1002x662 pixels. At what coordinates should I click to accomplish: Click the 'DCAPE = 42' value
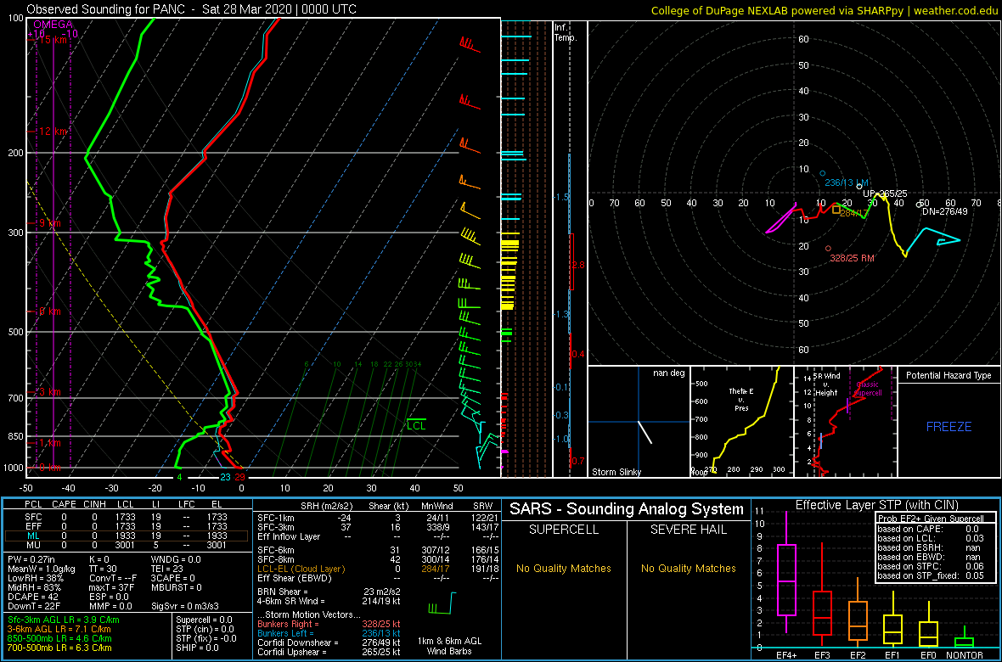(x=33, y=596)
